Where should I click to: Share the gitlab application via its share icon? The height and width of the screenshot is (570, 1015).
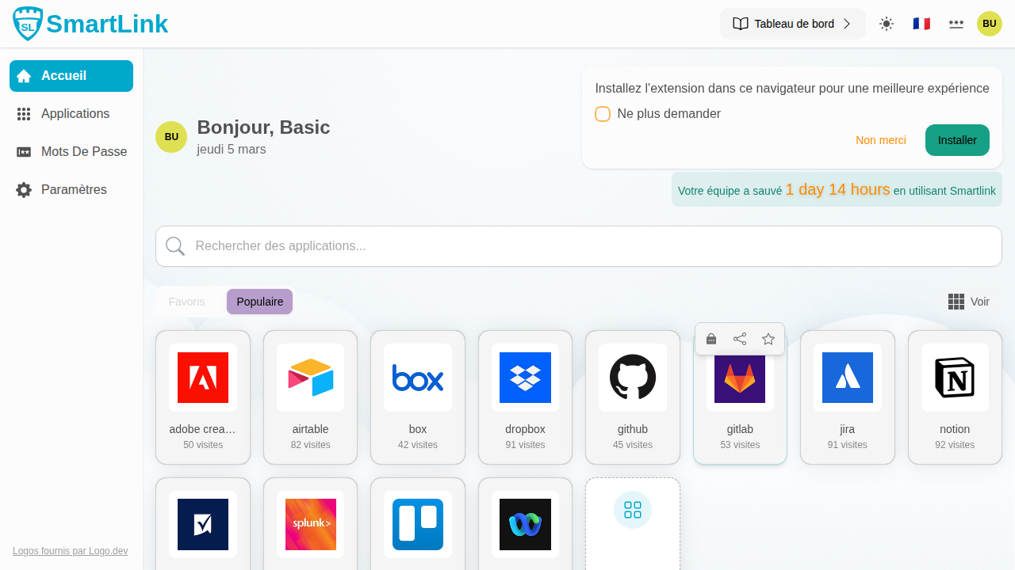coord(739,338)
